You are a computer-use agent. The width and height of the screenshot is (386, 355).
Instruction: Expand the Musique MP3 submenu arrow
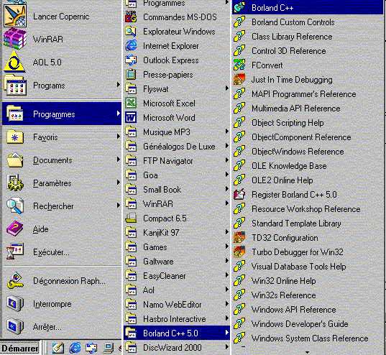[x=227, y=132]
